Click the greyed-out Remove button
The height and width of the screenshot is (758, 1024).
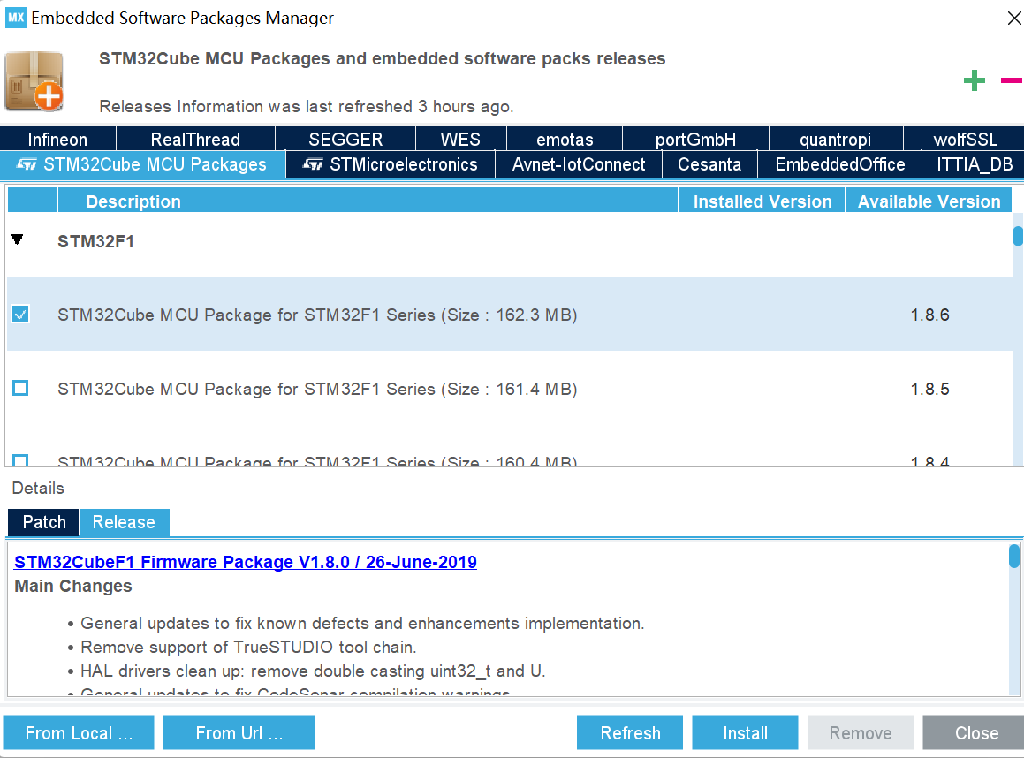[860, 732]
